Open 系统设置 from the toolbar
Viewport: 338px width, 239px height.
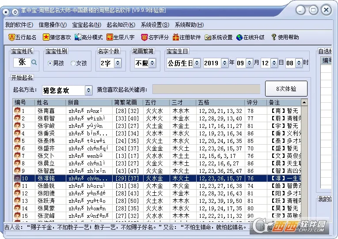[x=208, y=37]
